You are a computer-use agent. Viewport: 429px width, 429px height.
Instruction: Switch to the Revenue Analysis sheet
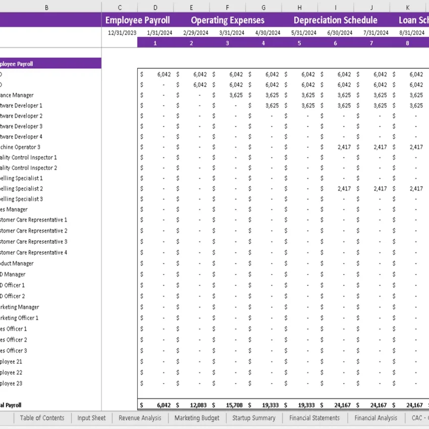(140, 418)
